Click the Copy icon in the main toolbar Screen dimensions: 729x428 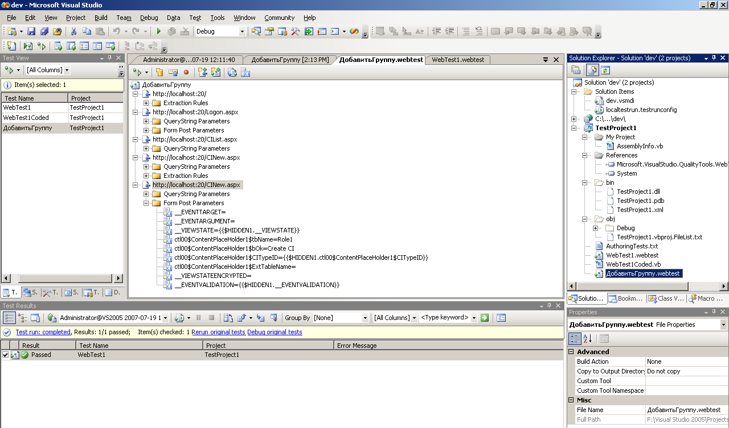[x=87, y=32]
